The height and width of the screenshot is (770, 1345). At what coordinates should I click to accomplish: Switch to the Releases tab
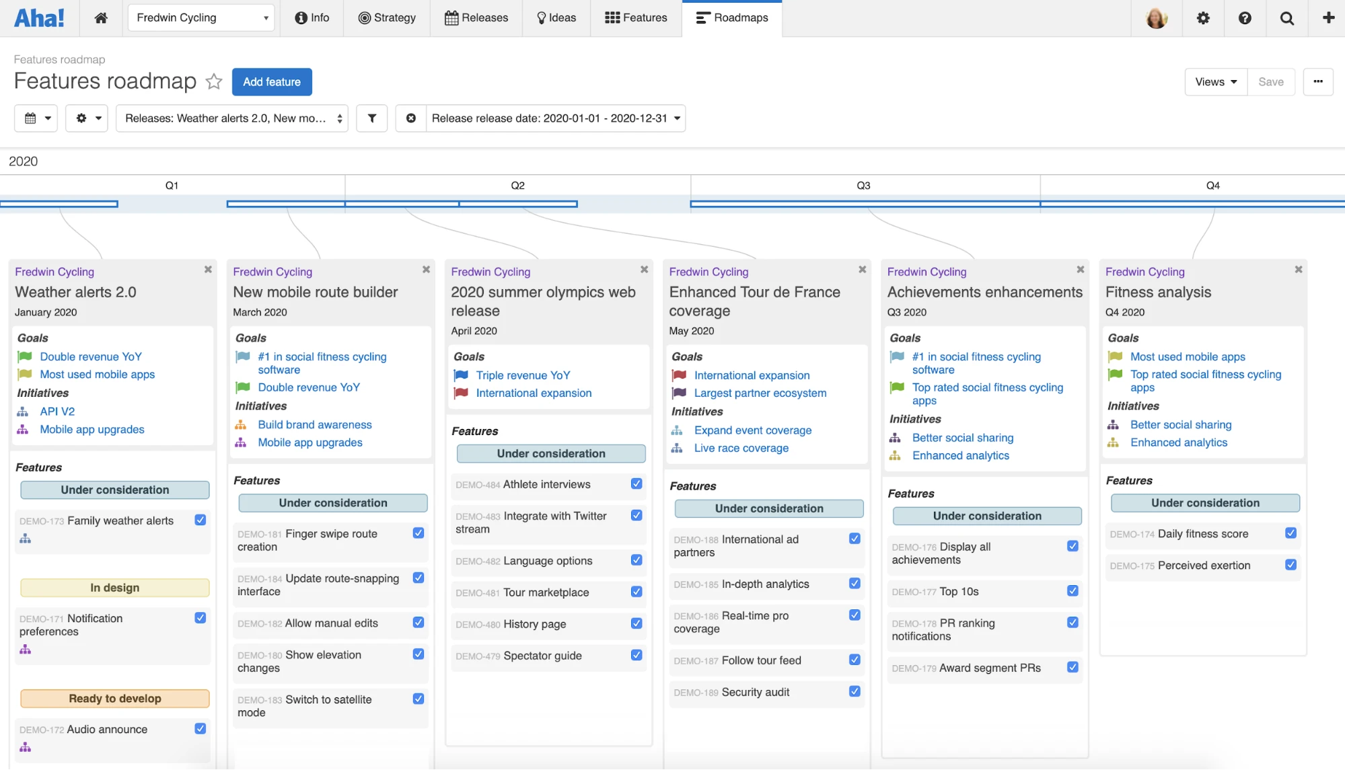click(476, 18)
